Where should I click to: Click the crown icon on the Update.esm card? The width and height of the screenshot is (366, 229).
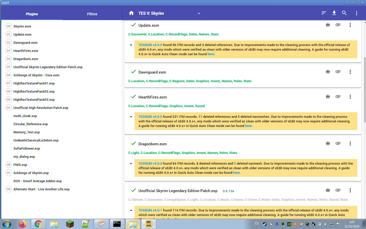[328, 25]
